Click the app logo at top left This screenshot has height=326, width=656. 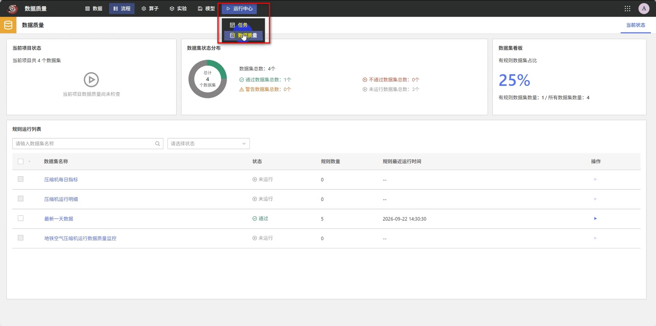click(x=12, y=9)
